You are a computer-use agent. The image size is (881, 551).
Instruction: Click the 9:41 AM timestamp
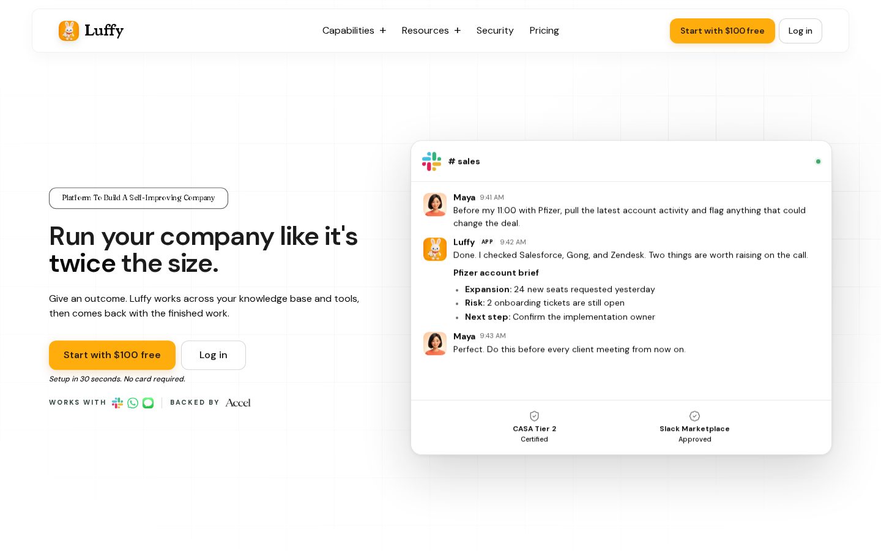pyautogui.click(x=492, y=198)
